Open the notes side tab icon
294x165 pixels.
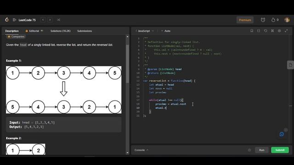[x=290, y=65]
